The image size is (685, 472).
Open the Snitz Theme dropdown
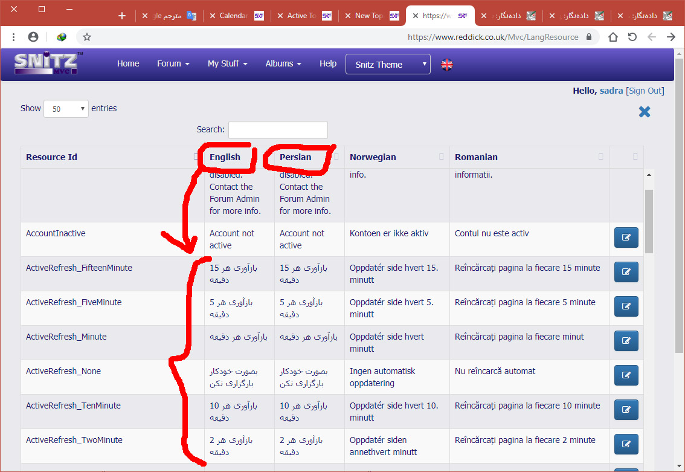[x=388, y=65]
